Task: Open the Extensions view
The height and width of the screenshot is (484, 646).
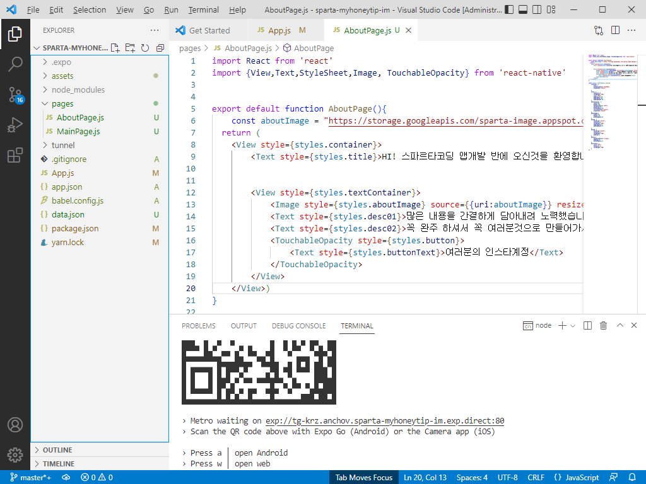Action: pyautogui.click(x=15, y=156)
